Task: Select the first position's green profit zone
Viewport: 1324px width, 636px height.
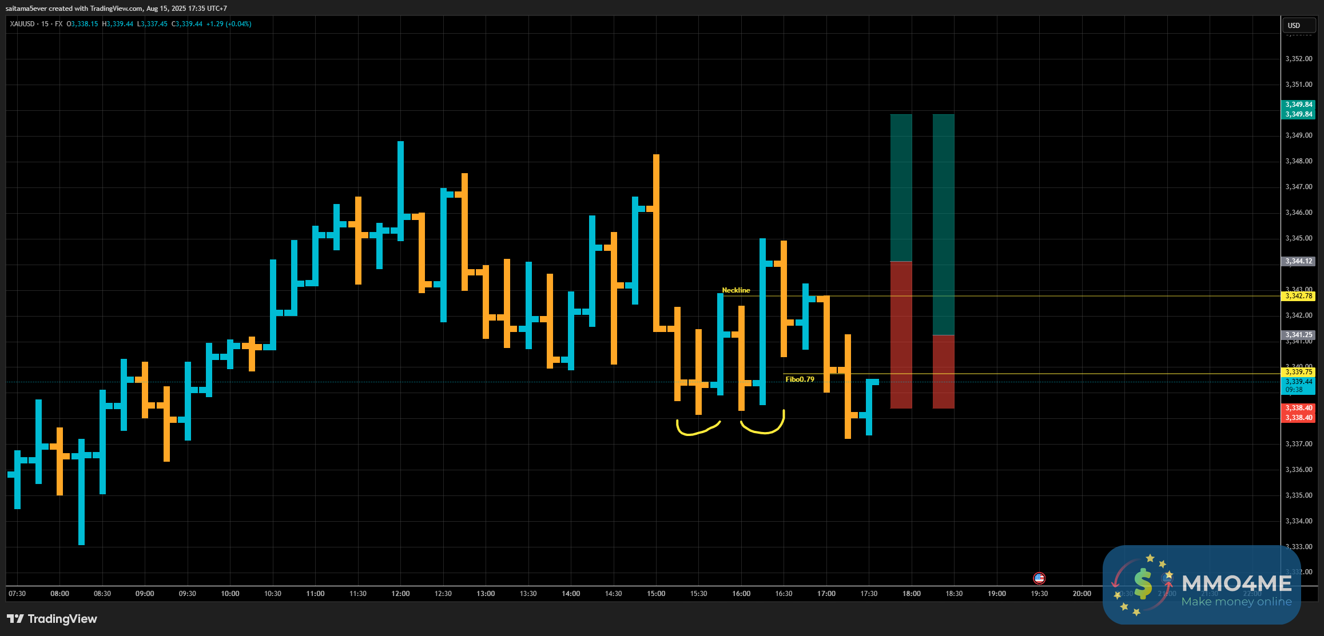Action: click(901, 187)
